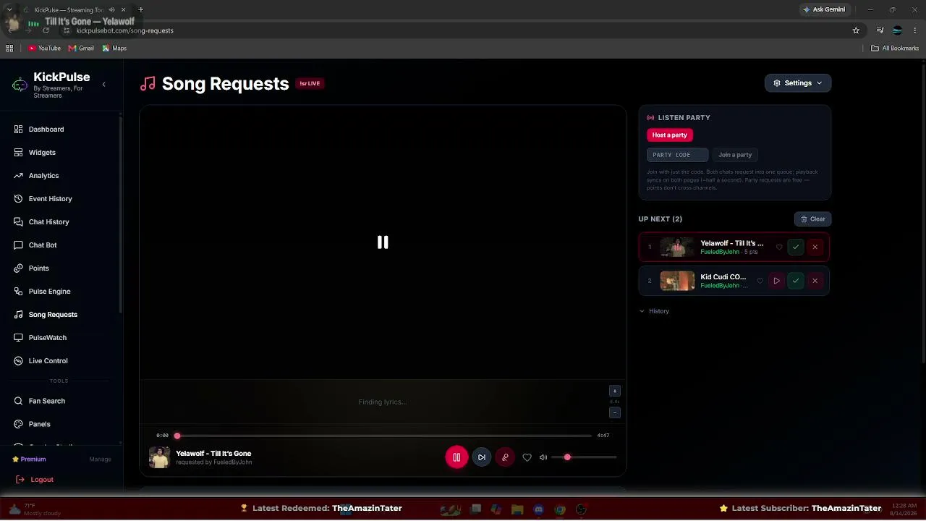Mute the player with the speaker icon
The image size is (926, 521).
(x=543, y=457)
